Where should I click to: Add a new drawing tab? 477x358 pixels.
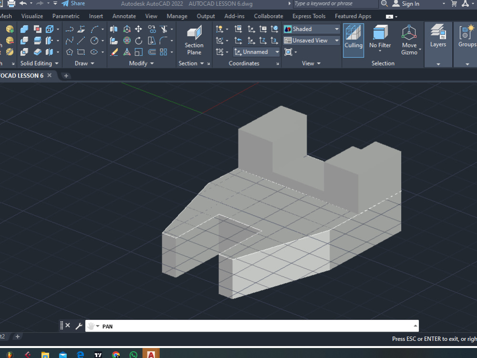(x=66, y=76)
